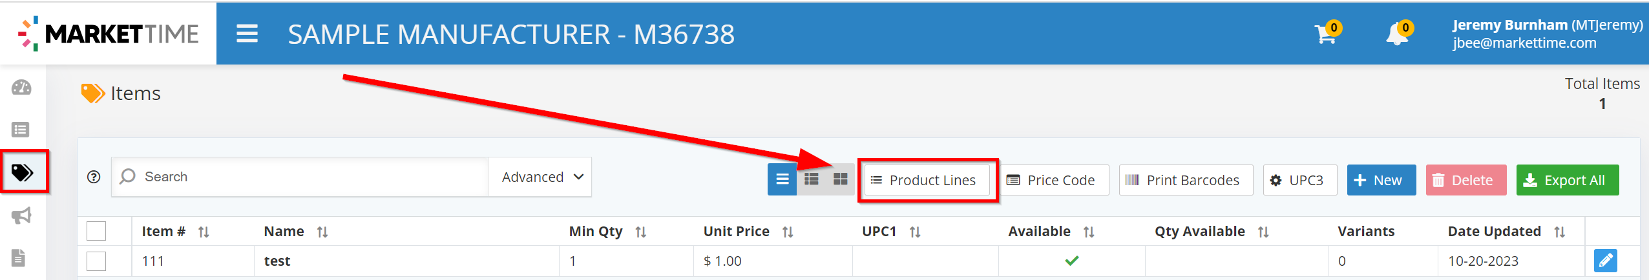This screenshot has height=280, width=1649.
Task: Switch to the grid tile view
Action: click(x=840, y=179)
